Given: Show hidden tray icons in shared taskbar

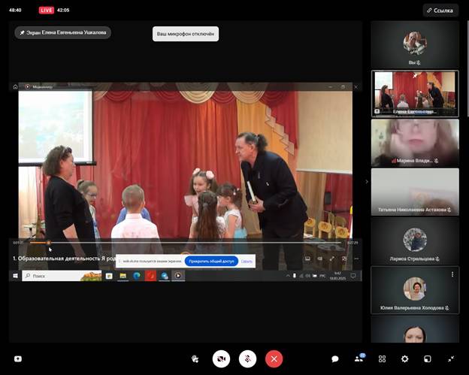Looking at the screenshot, I should click(288, 276).
